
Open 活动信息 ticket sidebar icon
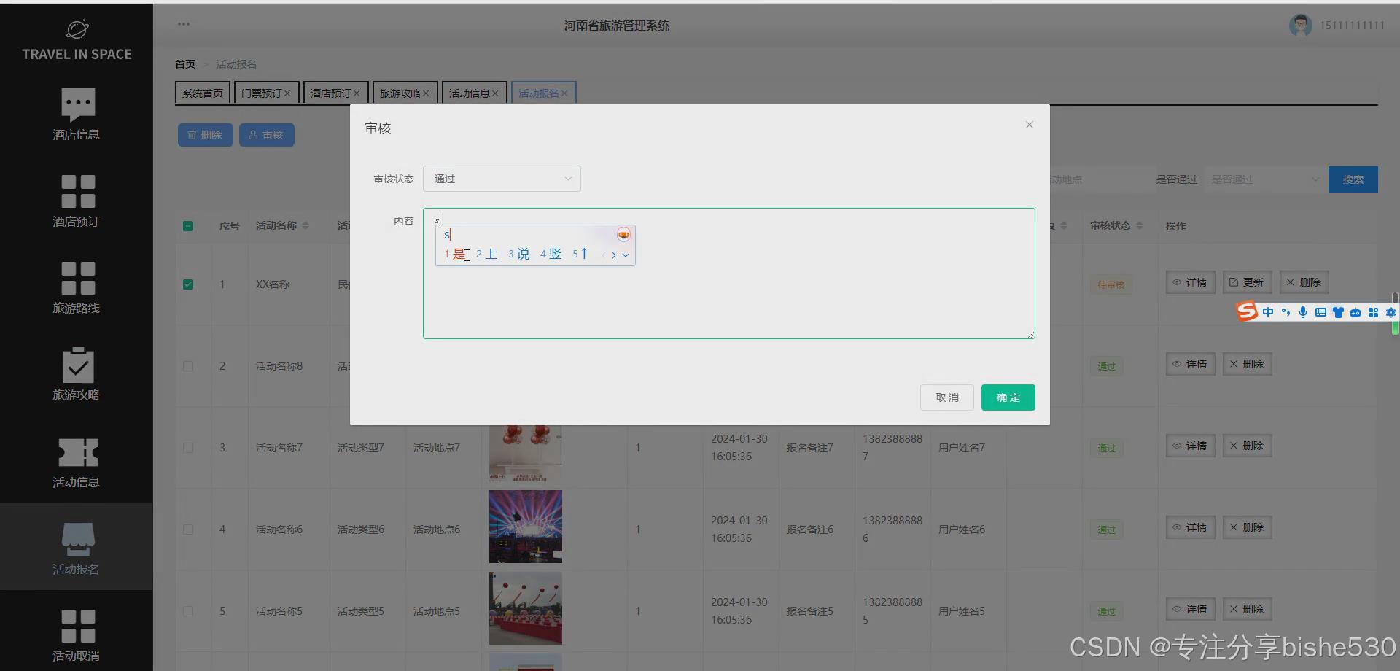point(78,452)
